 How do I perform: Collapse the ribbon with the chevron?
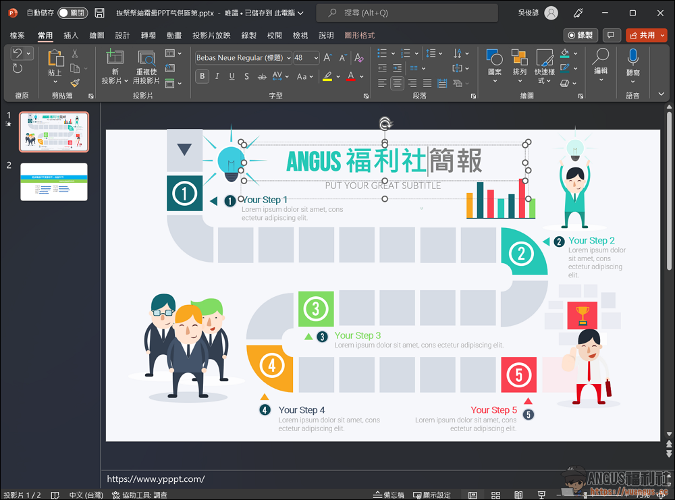click(x=661, y=94)
